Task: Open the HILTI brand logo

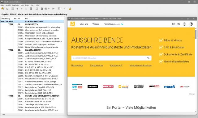Action: 108,86
